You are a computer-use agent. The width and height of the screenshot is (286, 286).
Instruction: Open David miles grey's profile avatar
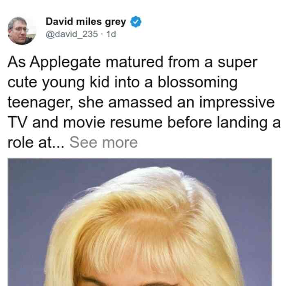click(22, 31)
